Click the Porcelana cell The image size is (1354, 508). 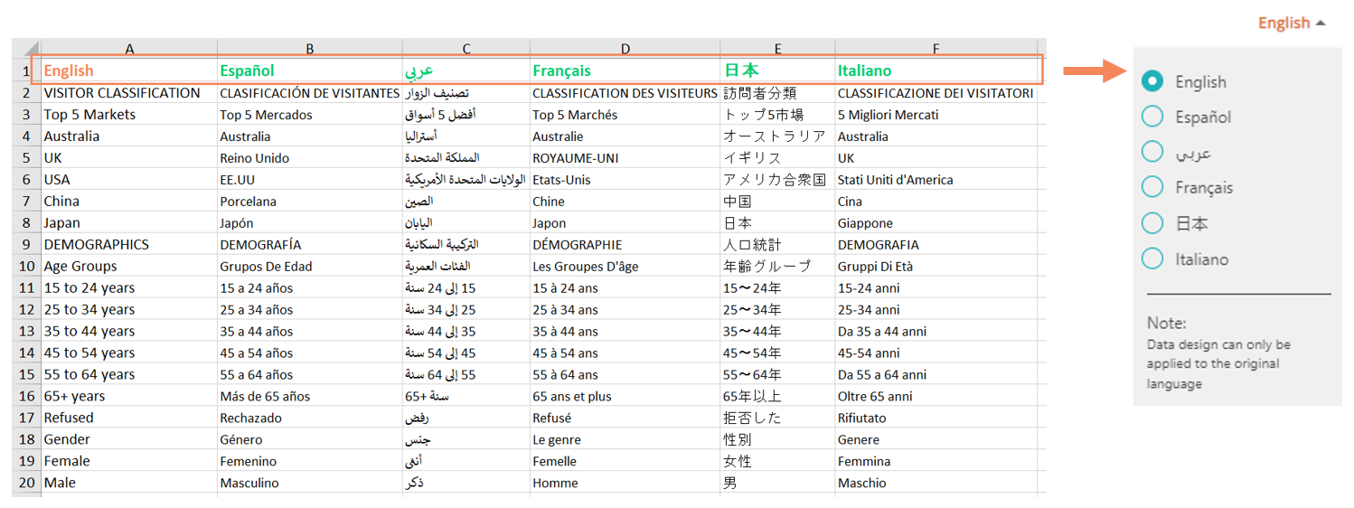point(309,201)
